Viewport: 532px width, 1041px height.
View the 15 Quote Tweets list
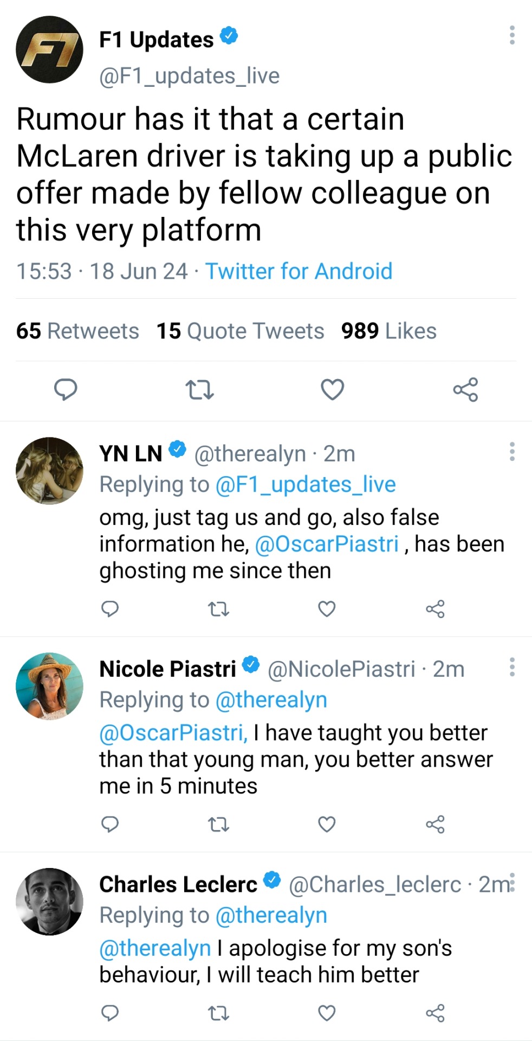(x=240, y=331)
